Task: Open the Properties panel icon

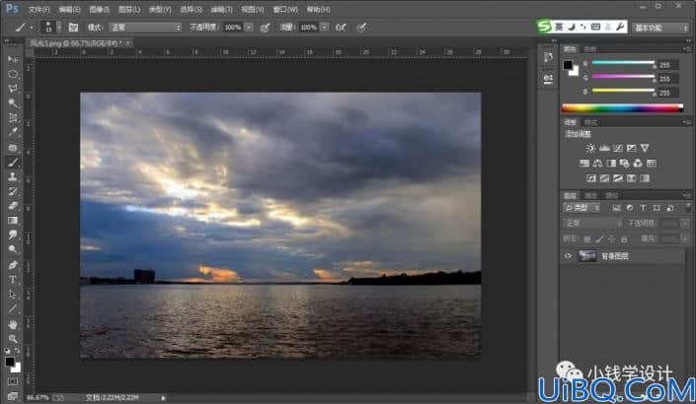Action: click(549, 79)
